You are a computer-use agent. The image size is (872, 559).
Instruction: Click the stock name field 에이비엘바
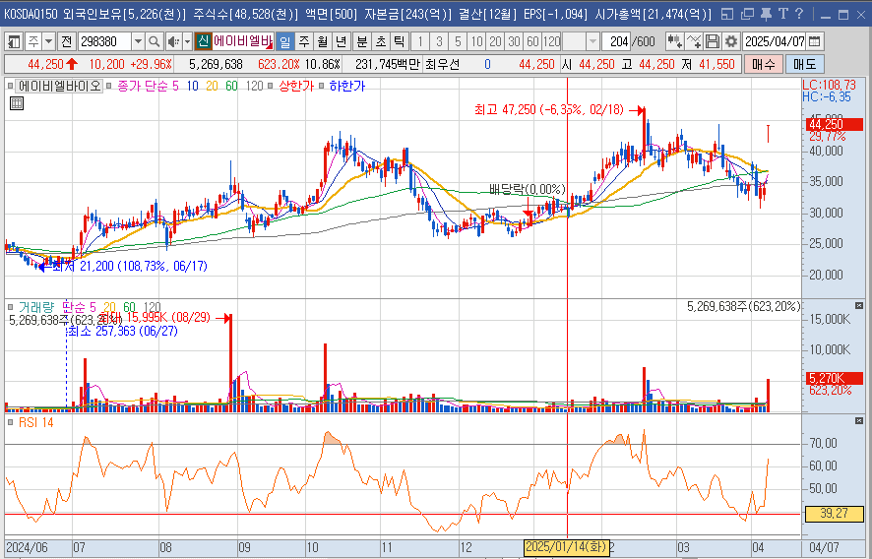point(243,41)
